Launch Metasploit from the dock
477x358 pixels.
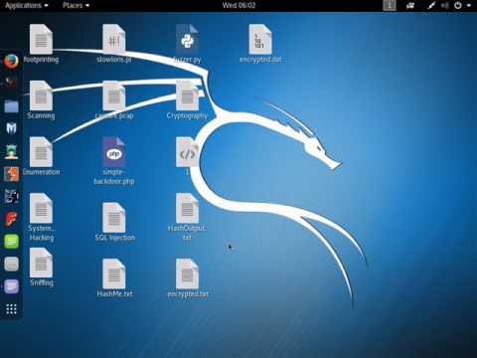(x=11, y=128)
